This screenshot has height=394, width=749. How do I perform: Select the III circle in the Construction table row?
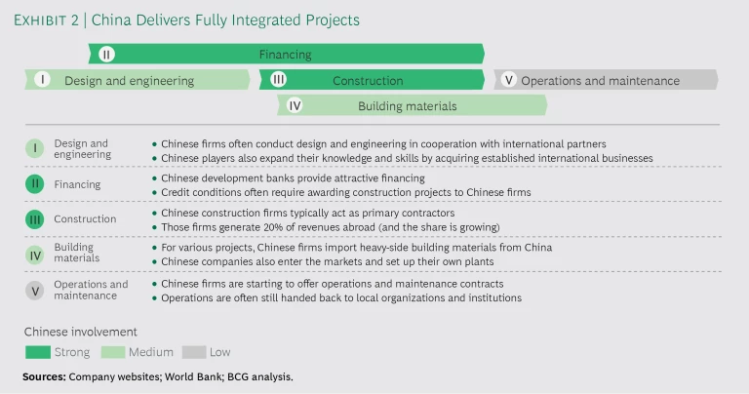tap(35, 218)
